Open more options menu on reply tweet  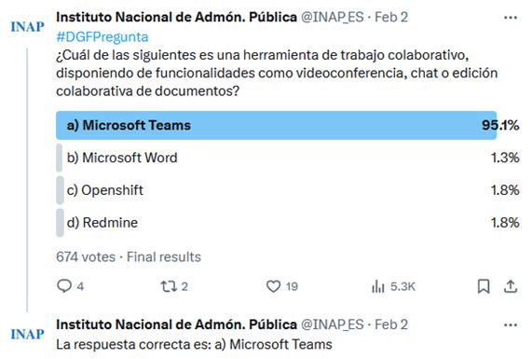511,325
